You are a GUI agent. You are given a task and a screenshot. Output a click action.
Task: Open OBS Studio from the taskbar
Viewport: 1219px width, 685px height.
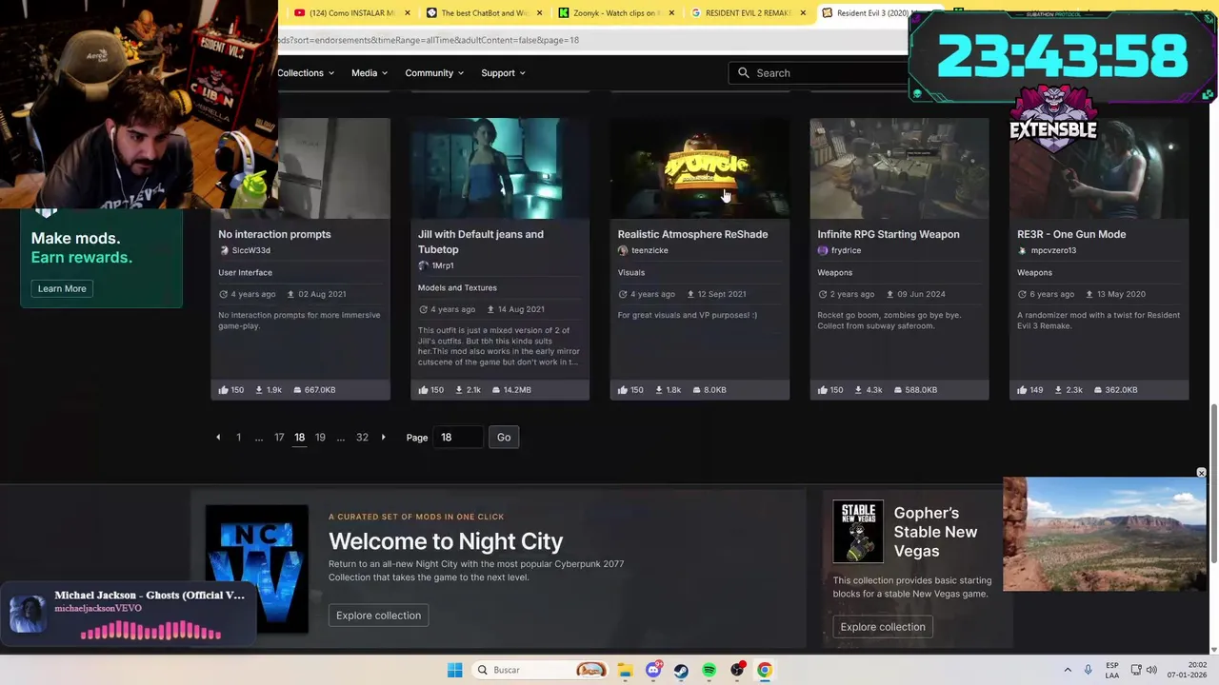tap(737, 670)
